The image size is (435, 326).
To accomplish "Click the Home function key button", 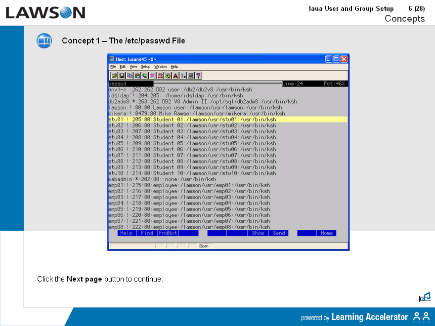I will pyautogui.click(x=327, y=233).
